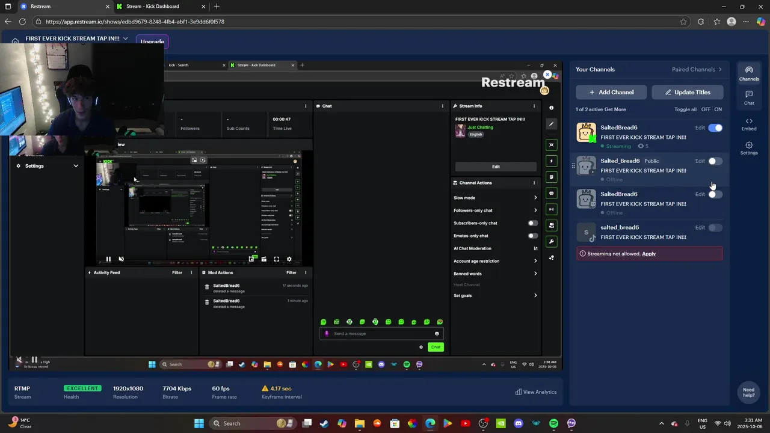Click View Analytics link
This screenshot has height=433, width=770.
coord(536,392)
